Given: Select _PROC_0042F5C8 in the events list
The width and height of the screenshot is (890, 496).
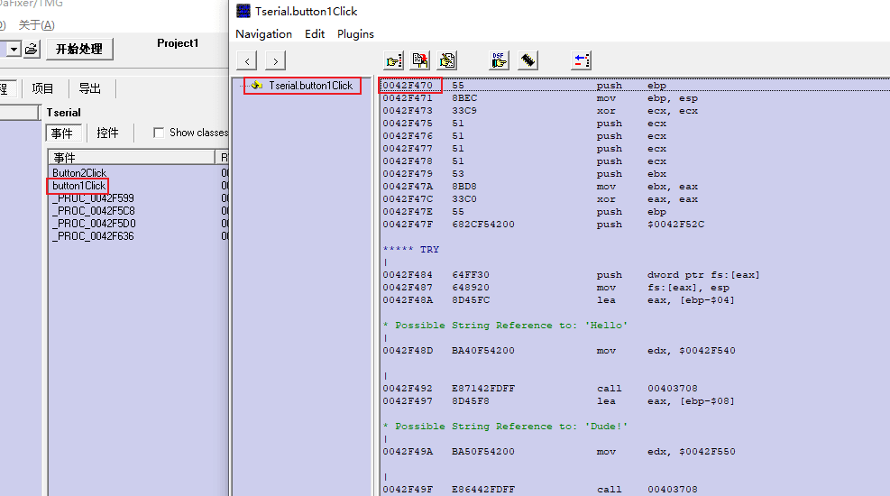Looking at the screenshot, I should point(94,210).
